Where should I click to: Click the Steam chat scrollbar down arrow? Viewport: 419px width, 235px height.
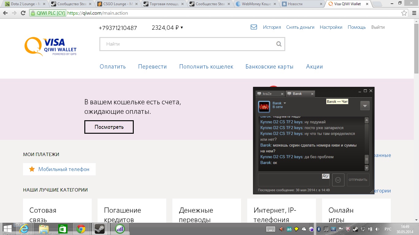coord(367,168)
